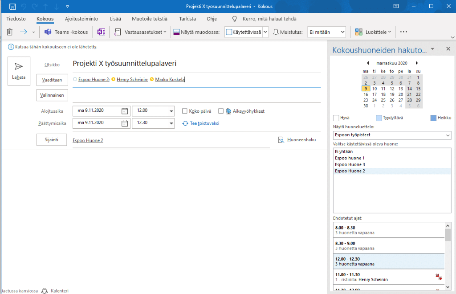The image size is (456, 294).
Task: Click the three-dot more commands button
Action: [x=403, y=32]
